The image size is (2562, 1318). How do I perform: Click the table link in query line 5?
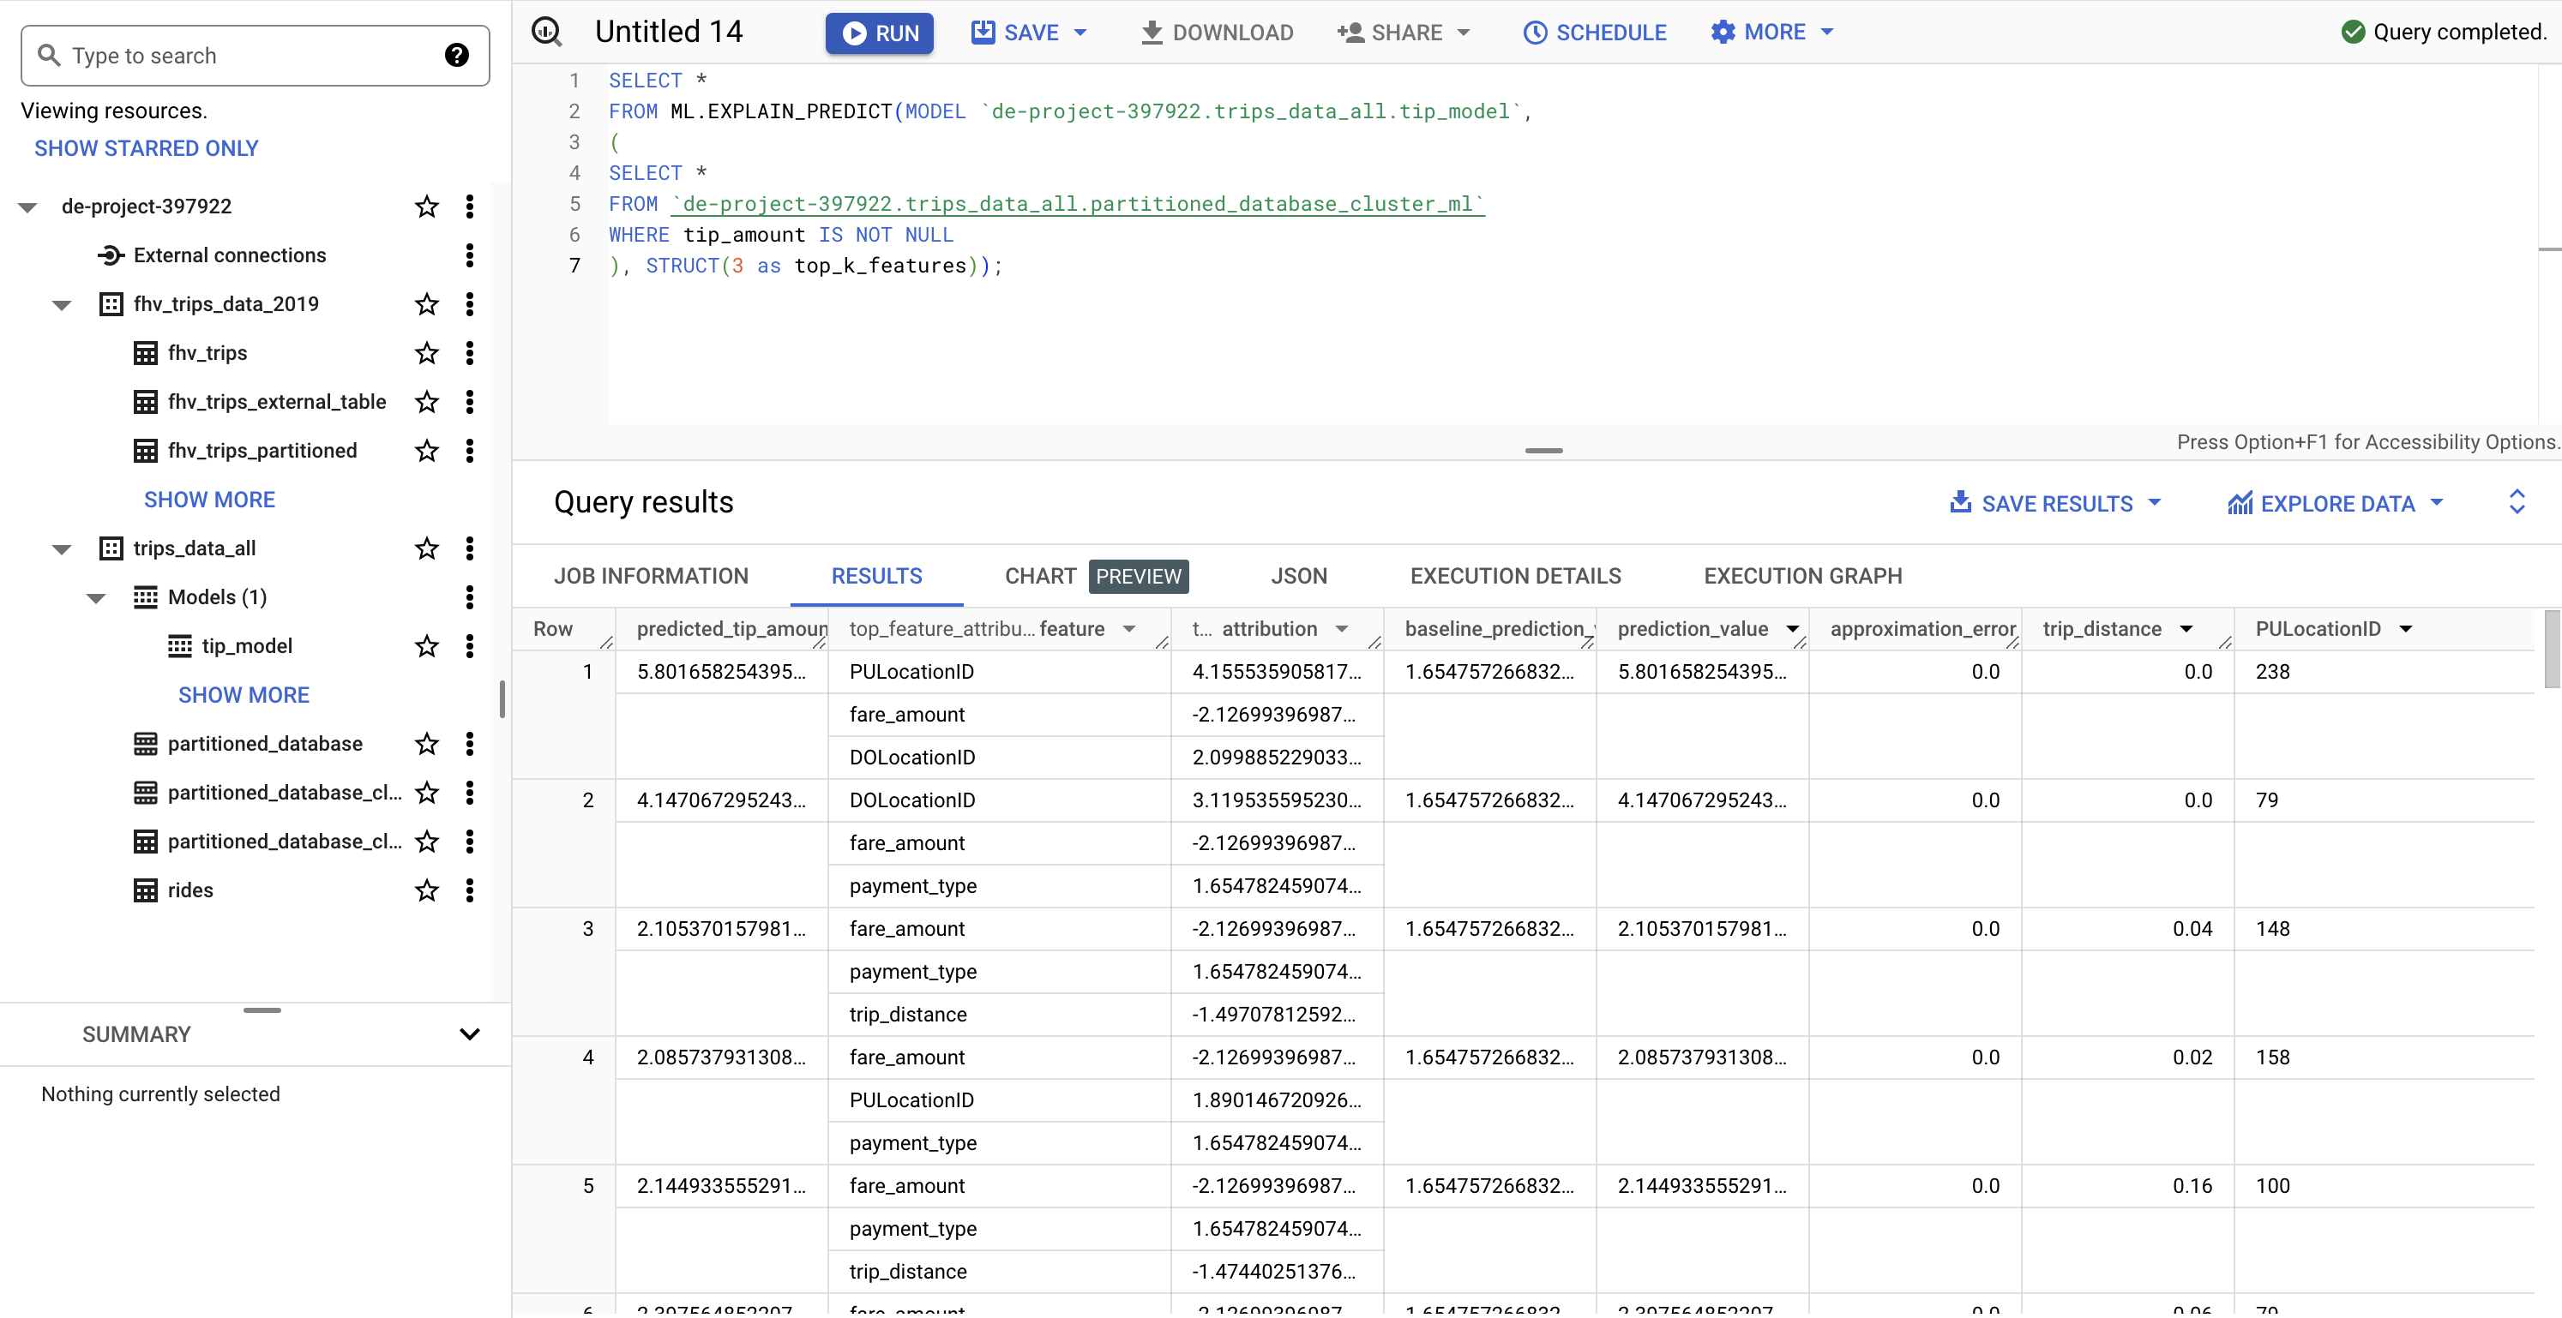point(1077,204)
